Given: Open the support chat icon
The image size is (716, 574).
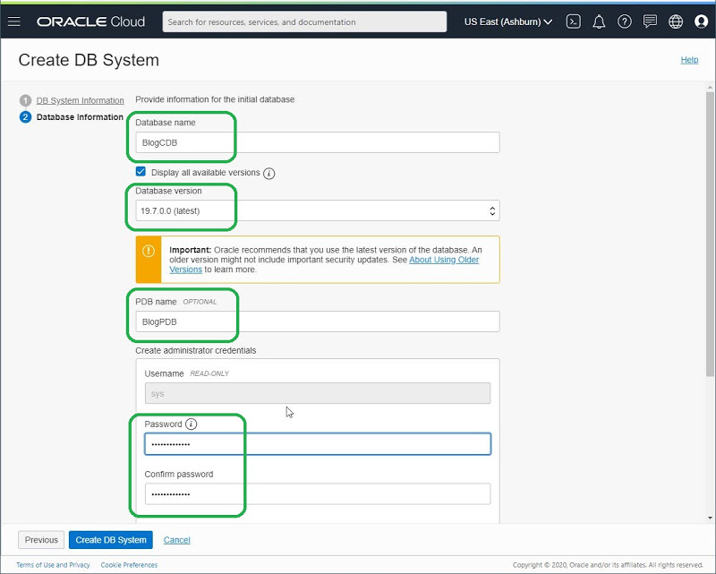Looking at the screenshot, I should pos(650,21).
